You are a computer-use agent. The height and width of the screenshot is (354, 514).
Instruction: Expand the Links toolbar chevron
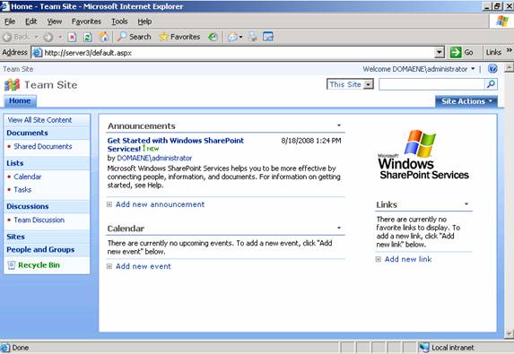click(x=509, y=50)
